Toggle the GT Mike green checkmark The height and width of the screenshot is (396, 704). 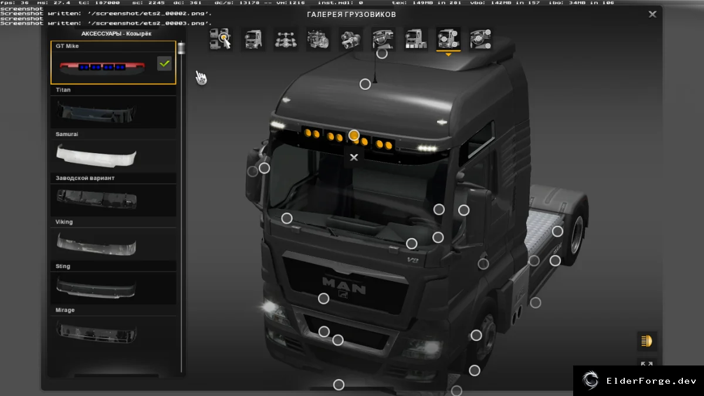(164, 63)
